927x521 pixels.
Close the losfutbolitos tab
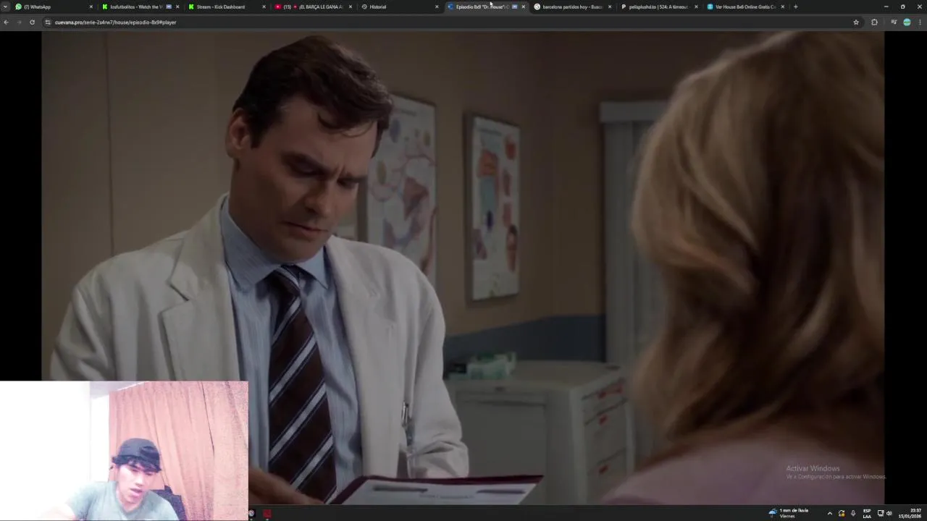(x=177, y=7)
